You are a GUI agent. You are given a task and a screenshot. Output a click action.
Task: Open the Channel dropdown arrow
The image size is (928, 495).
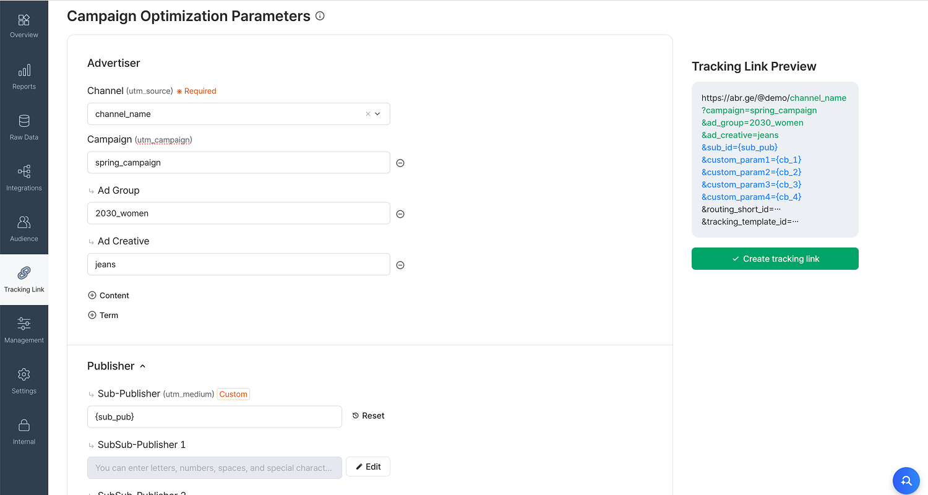378,114
